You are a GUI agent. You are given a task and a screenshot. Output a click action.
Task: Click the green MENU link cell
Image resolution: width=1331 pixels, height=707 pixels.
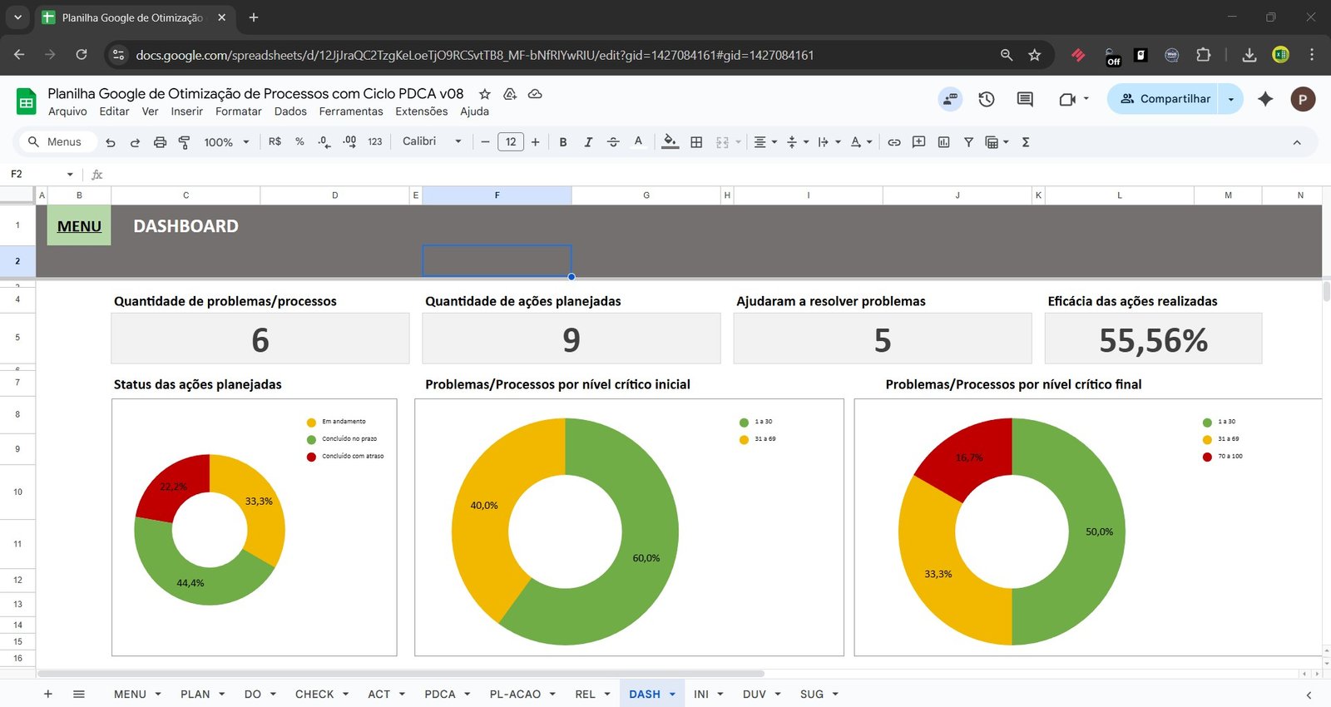click(79, 226)
